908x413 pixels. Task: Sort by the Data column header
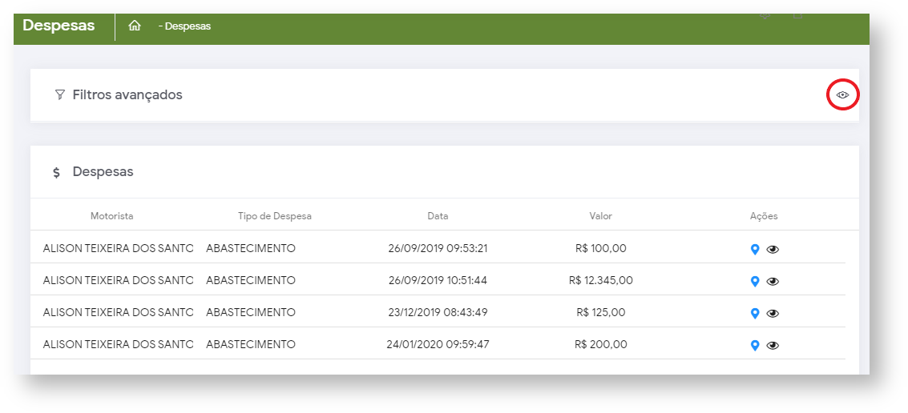point(438,216)
